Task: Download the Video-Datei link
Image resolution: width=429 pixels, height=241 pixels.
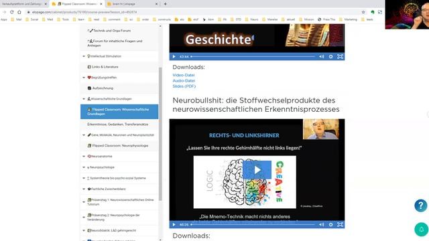Action: coord(184,75)
